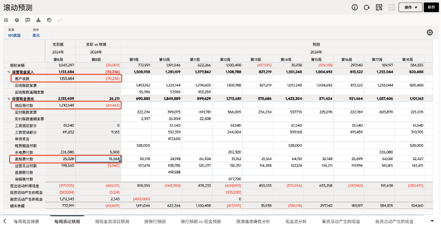Switch to the 现金流分析 tab

coord(296,221)
